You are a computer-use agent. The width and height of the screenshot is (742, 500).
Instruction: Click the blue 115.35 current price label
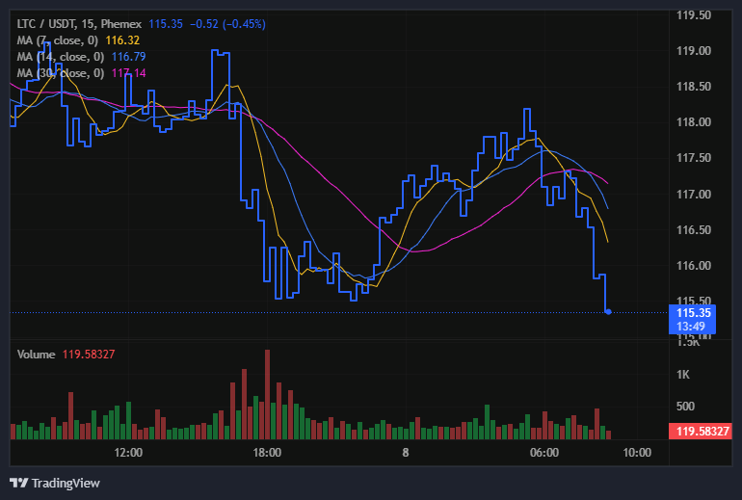[694, 312]
